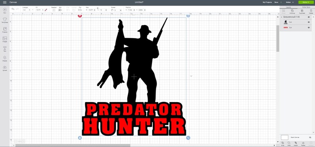Screen dimensions: 315x147
Task: Start a New project from sidebar
Action: pyautogui.click(x=5, y=10)
